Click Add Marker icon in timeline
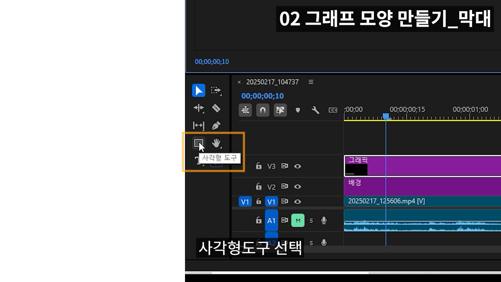This screenshot has width=501, height=282. 298,110
